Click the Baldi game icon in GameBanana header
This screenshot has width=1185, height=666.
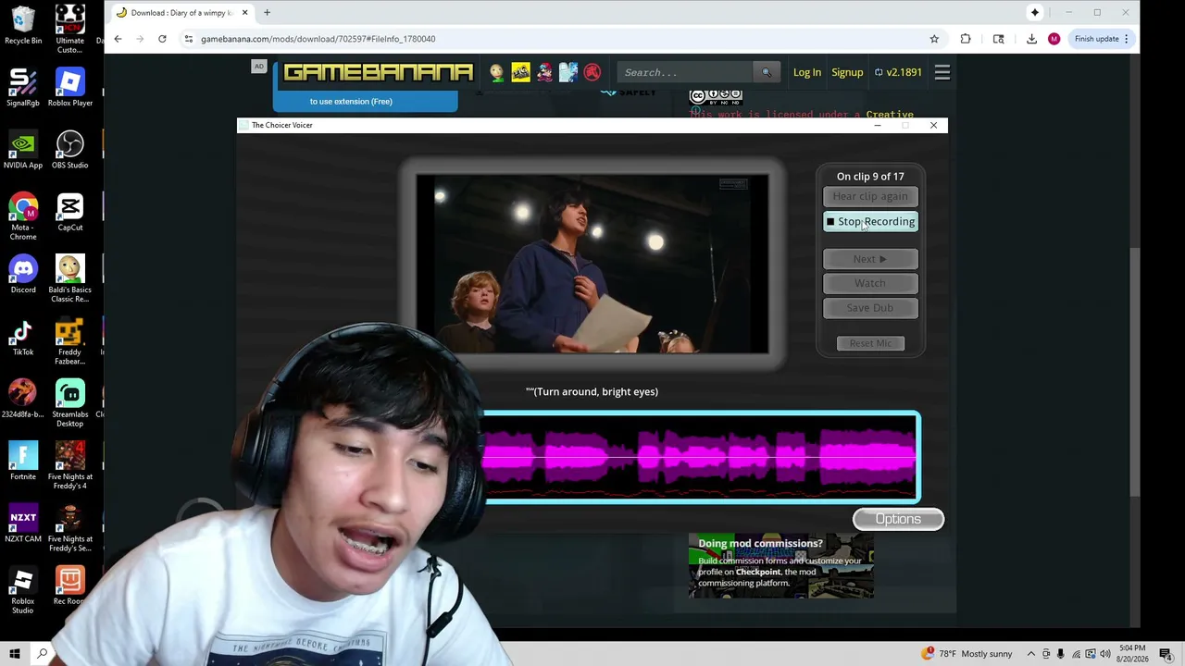click(497, 72)
